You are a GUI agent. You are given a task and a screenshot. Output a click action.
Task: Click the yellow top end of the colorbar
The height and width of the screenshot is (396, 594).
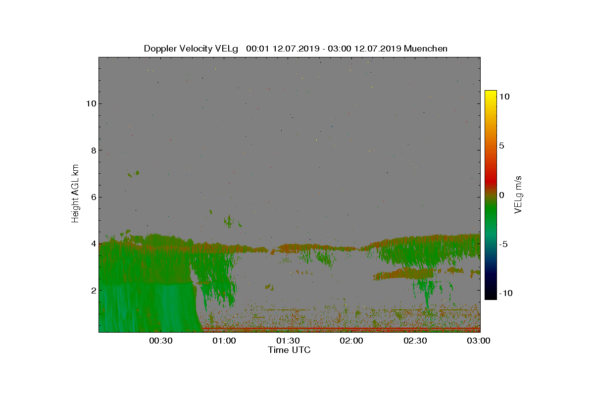tap(490, 94)
